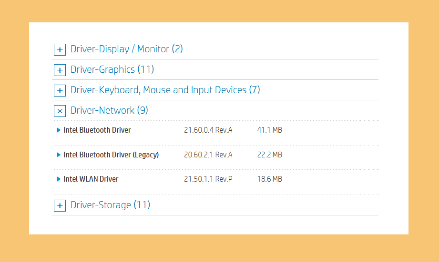Viewport: 439px width, 262px height.
Task: Collapse Driver-Network using the X icon
Action: pos(60,111)
